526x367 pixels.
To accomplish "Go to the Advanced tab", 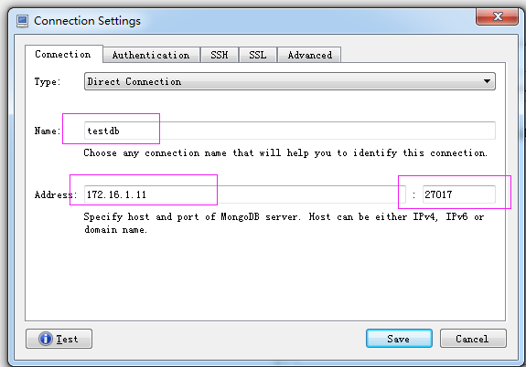I will tap(309, 55).
